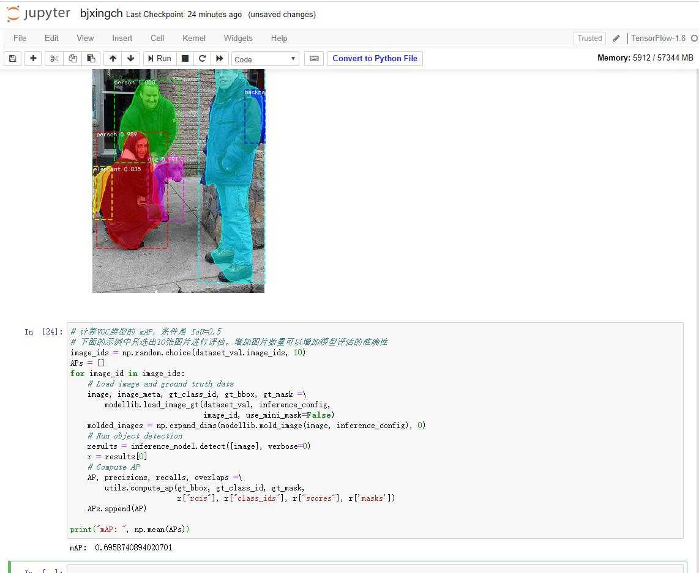
Task: Rename the notebook title bjxingch
Action: pyautogui.click(x=101, y=13)
